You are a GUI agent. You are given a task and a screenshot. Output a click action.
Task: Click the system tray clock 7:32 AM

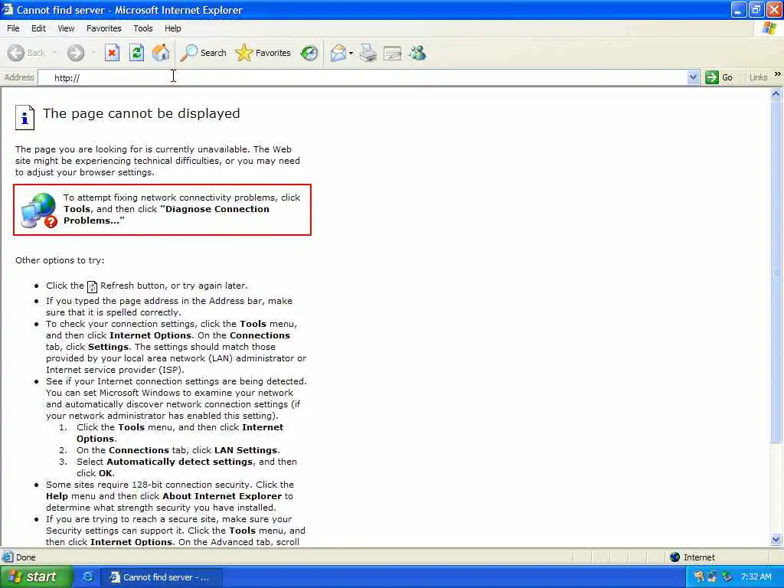(756, 577)
